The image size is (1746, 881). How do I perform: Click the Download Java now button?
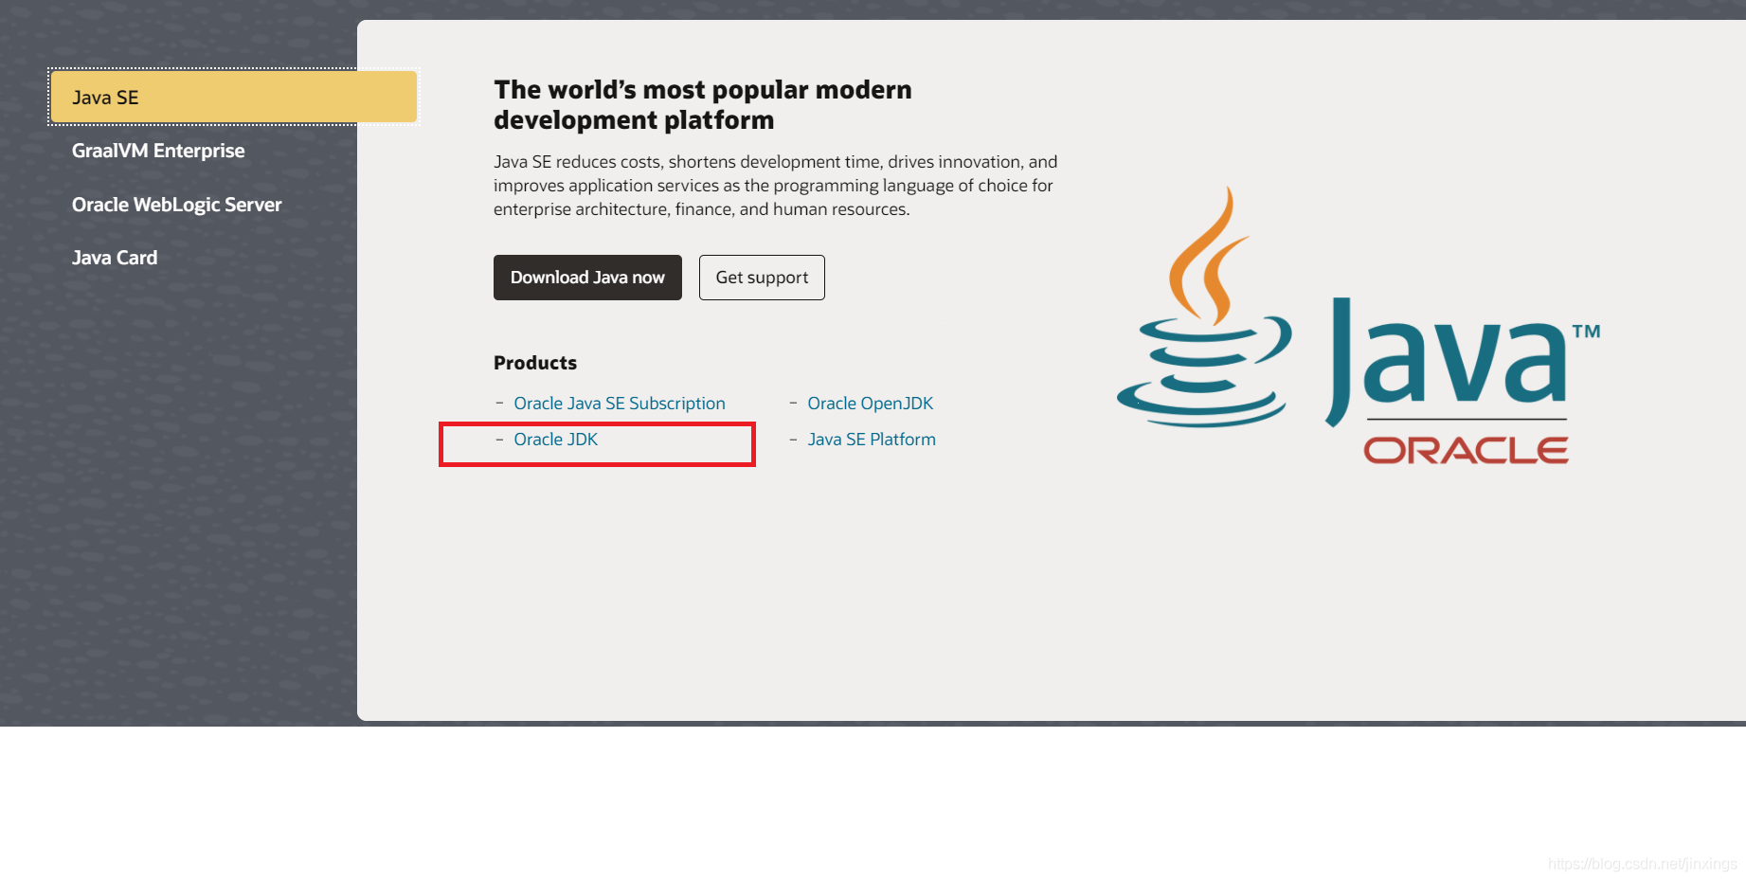(x=587, y=278)
